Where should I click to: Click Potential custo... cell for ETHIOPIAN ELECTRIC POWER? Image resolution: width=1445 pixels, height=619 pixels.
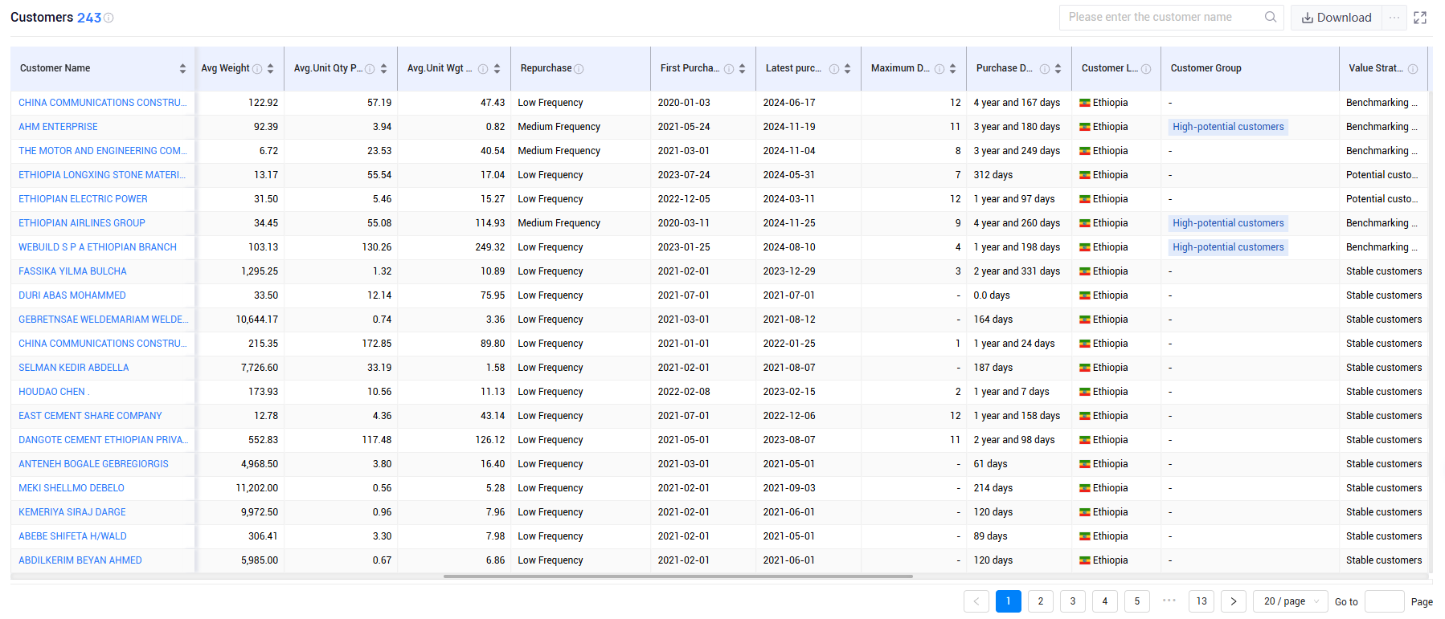(x=1382, y=199)
